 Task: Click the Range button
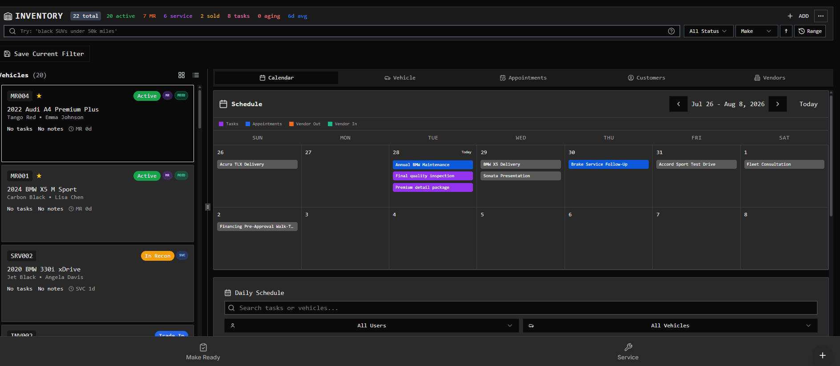point(810,31)
